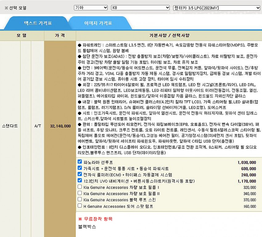Check Kia 차량 보호 필름 II option
The width and height of the screenshot is (262, 237).
click(x=80, y=193)
